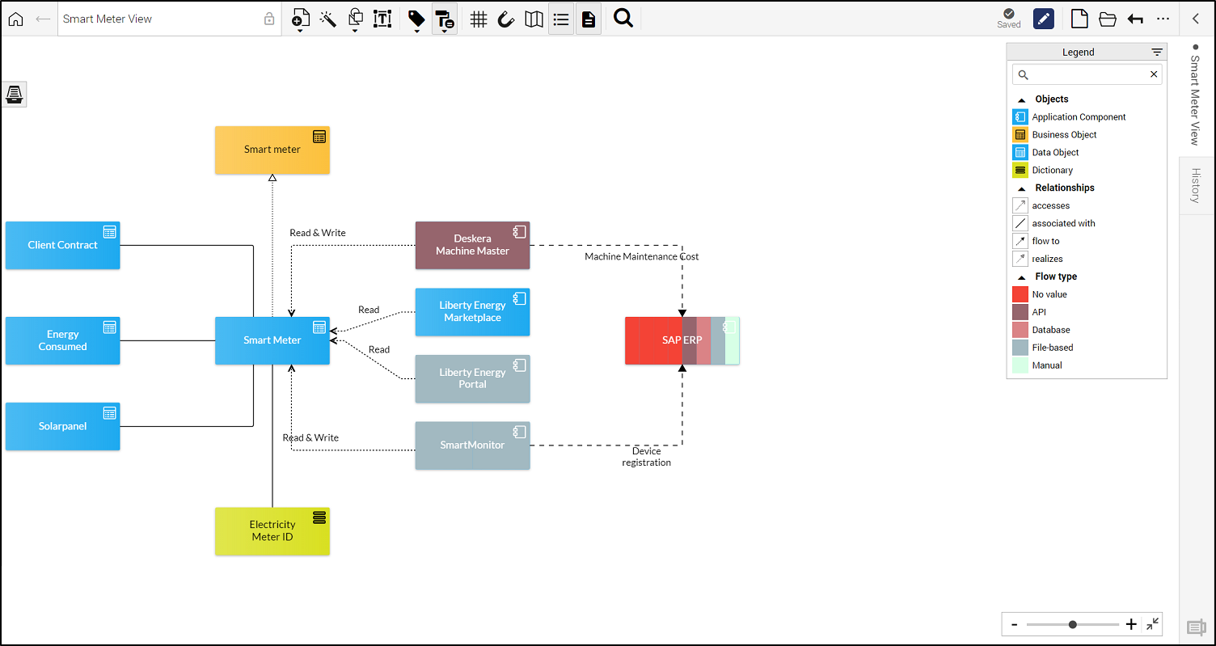Image resolution: width=1216 pixels, height=646 pixels.
Task: Select the Energy Consumed data object
Action: [x=62, y=340]
